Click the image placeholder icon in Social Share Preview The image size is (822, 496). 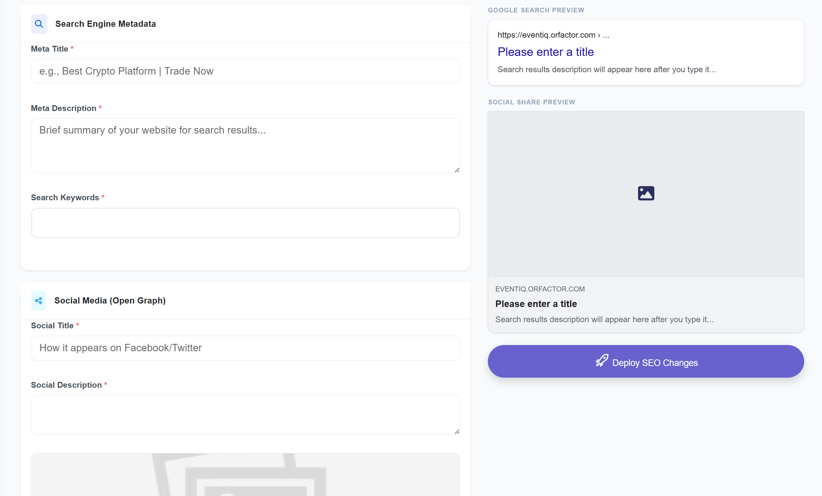tap(645, 193)
